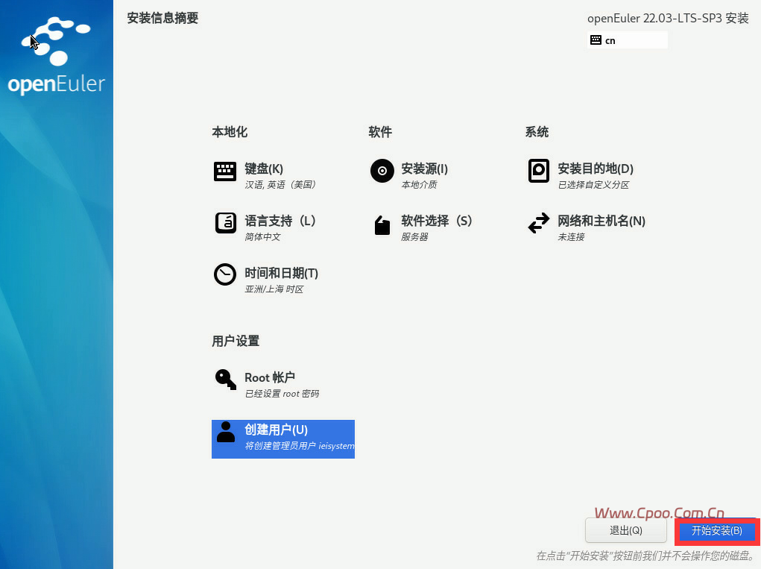Click the 服务器 status text

click(414, 237)
